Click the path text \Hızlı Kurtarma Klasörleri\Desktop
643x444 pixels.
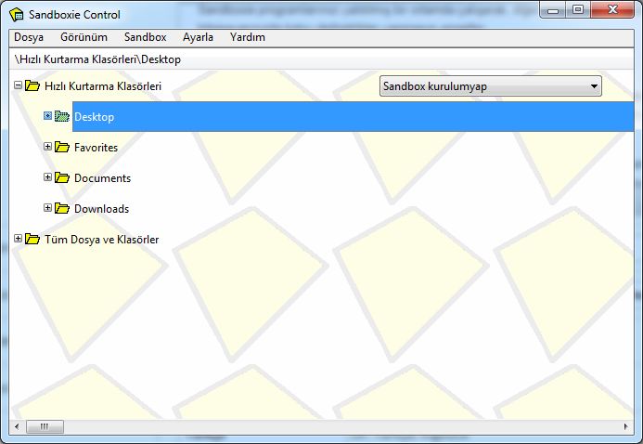point(97,59)
